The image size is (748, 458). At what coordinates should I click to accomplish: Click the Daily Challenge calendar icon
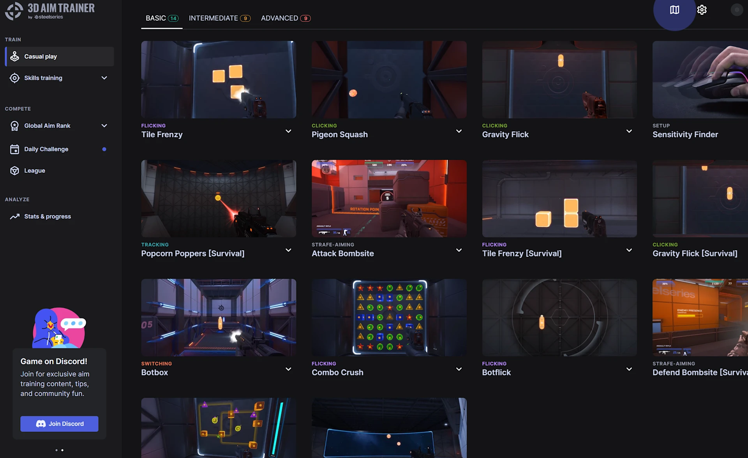click(14, 149)
